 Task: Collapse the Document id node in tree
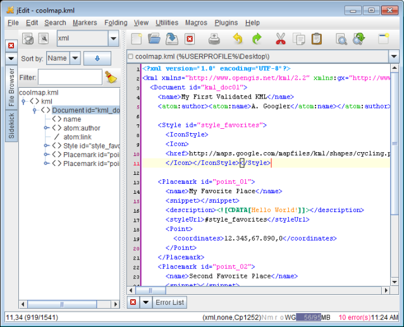[x=35, y=110]
